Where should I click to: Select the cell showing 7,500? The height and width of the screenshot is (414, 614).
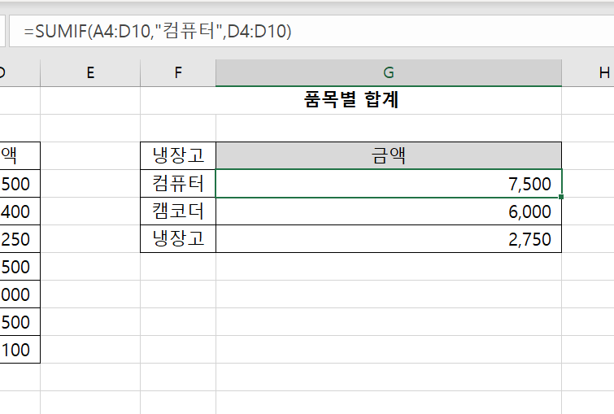[x=388, y=184]
